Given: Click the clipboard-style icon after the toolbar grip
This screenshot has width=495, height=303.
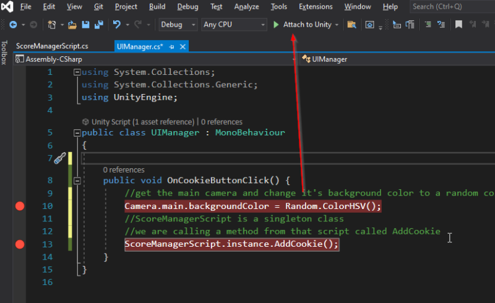Looking at the screenshot, I should [410, 25].
